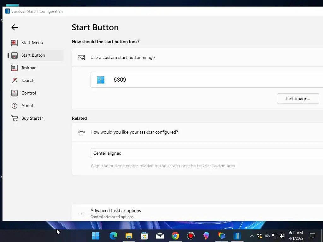Screen dimensions: 323x242
Task: Open the About page
Action: coord(35,106)
